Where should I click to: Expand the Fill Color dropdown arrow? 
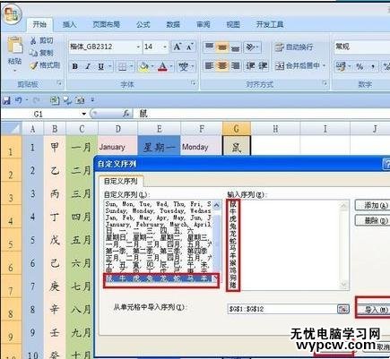coord(152,66)
